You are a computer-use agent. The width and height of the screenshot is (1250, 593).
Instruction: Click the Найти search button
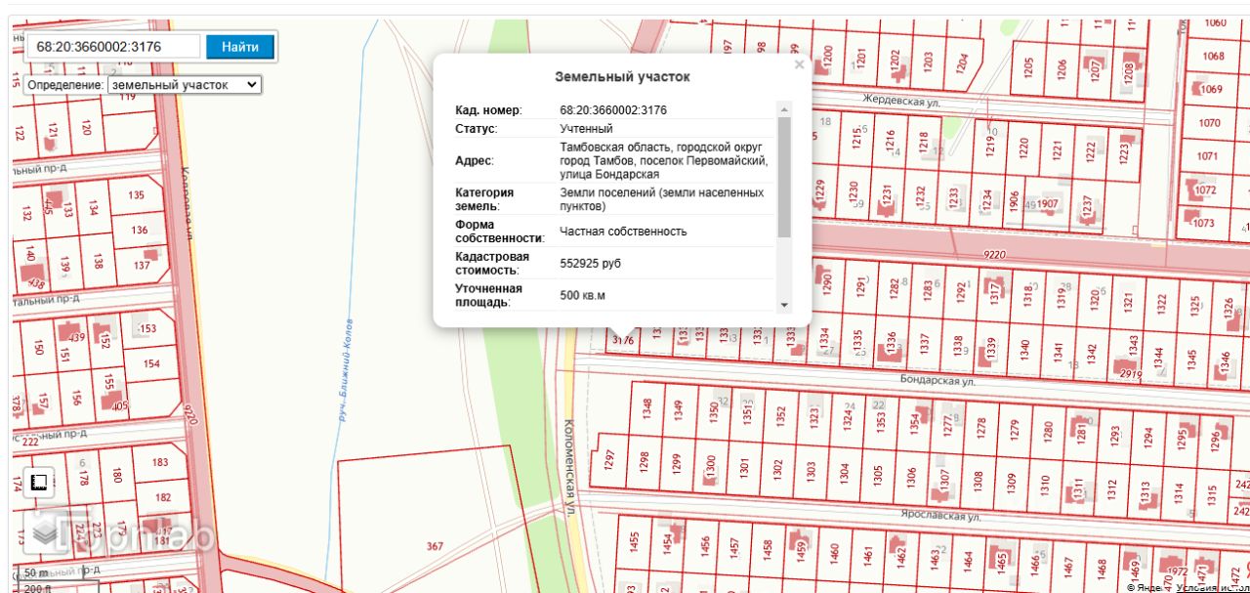pos(240,46)
